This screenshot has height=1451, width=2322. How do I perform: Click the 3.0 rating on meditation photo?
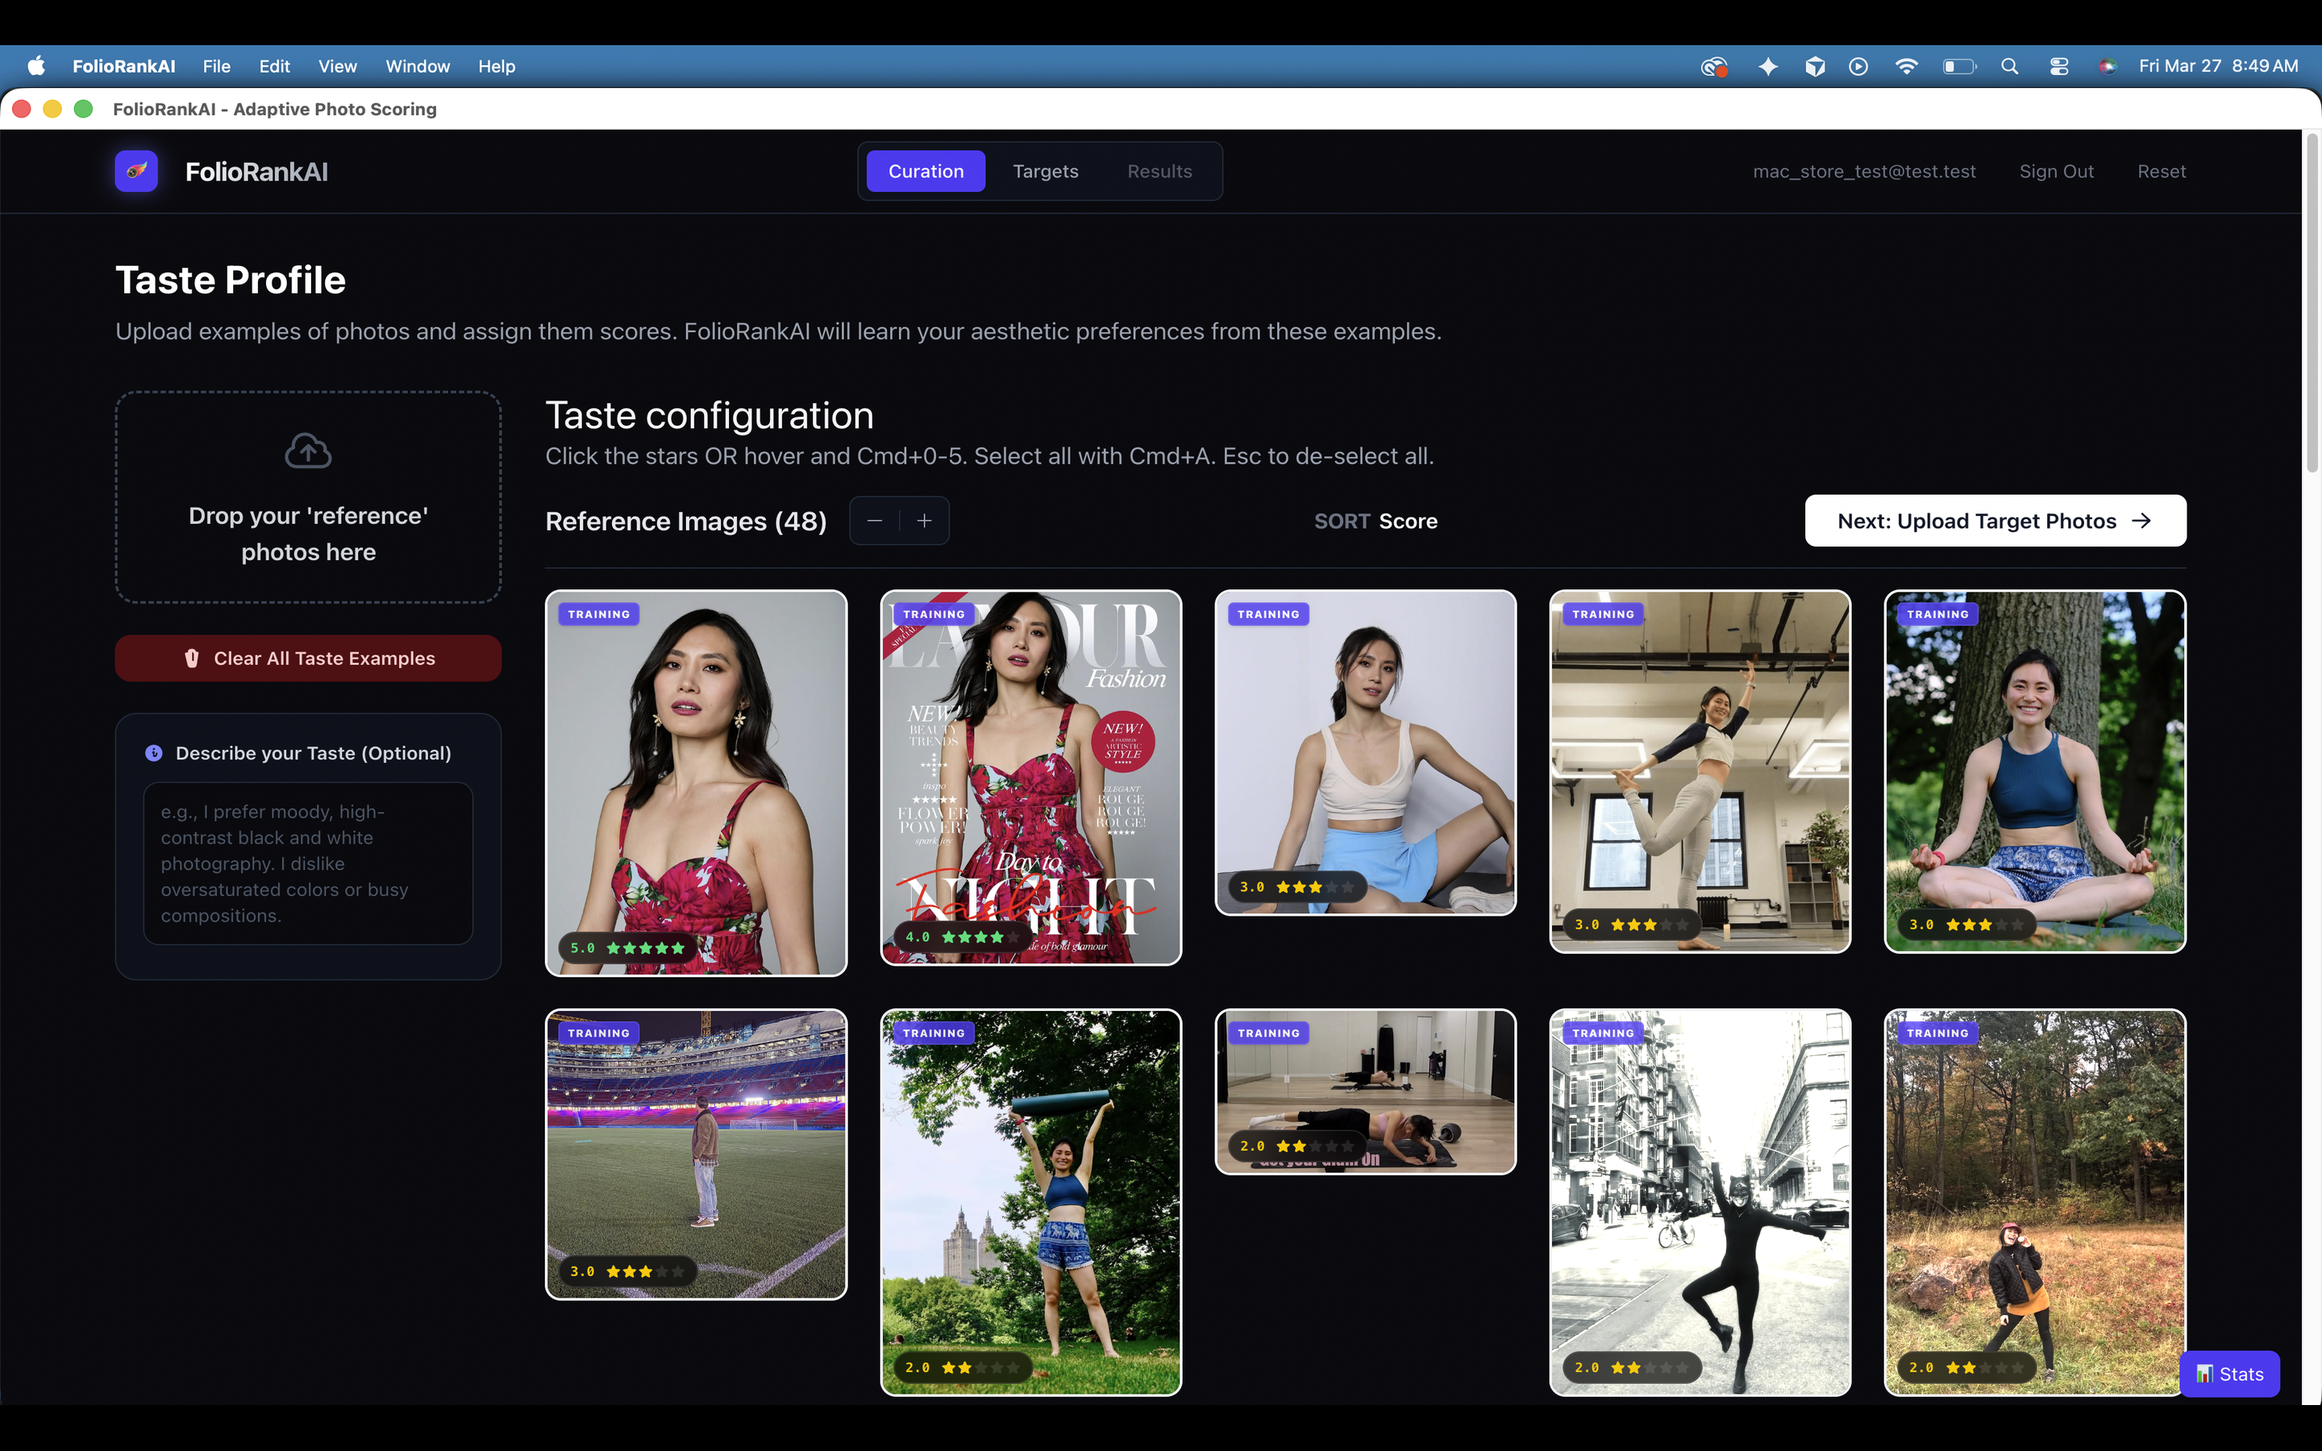tap(1967, 925)
